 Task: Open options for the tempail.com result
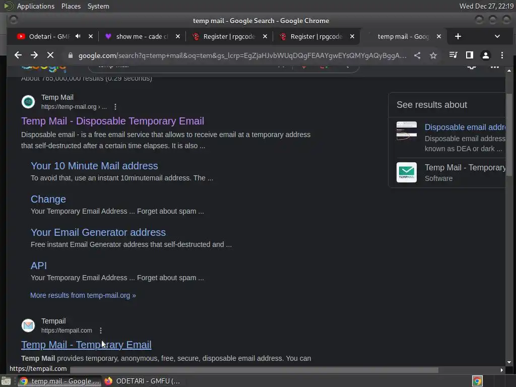(x=101, y=331)
